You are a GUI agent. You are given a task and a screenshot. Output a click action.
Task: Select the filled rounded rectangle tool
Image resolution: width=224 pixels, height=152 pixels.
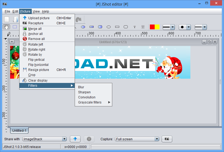tap(100, 27)
